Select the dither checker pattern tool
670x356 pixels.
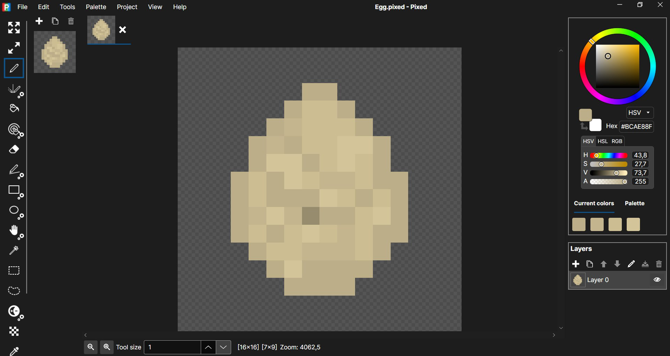click(x=14, y=331)
